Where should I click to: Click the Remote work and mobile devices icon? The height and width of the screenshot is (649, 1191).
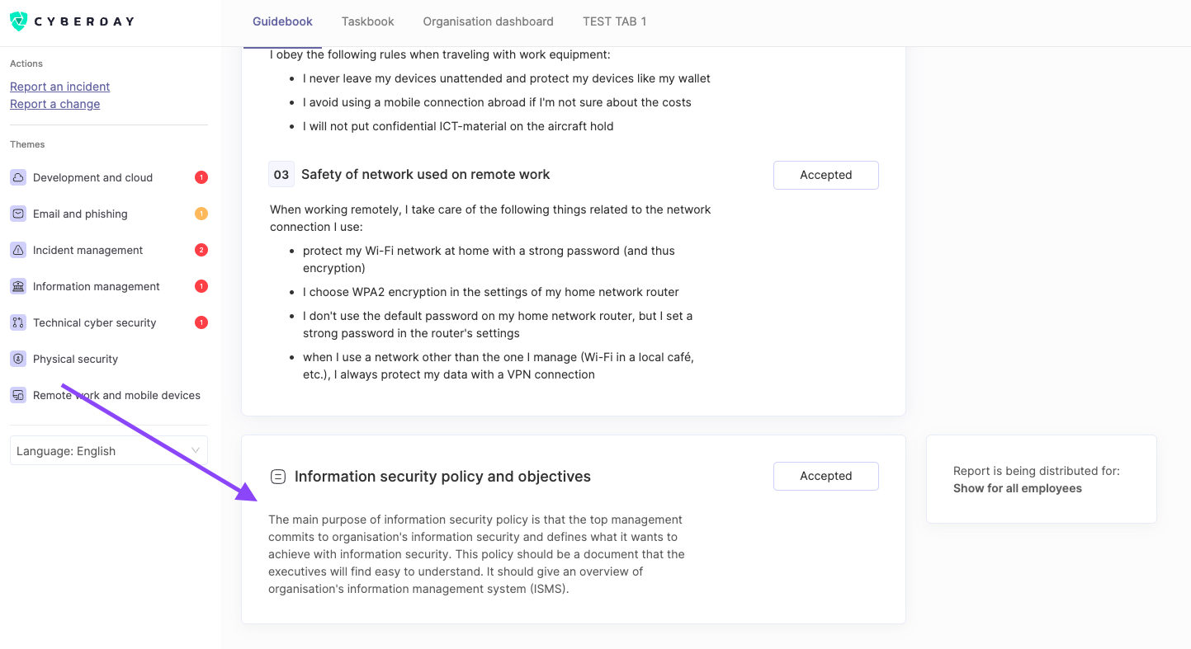pyautogui.click(x=18, y=395)
